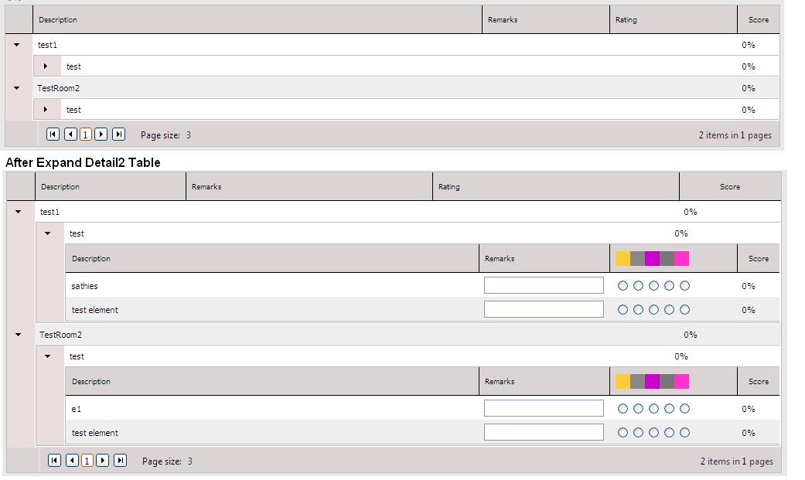805x480 pixels.
Task: Expand the test row under test1 in top grid
Action: [46, 66]
